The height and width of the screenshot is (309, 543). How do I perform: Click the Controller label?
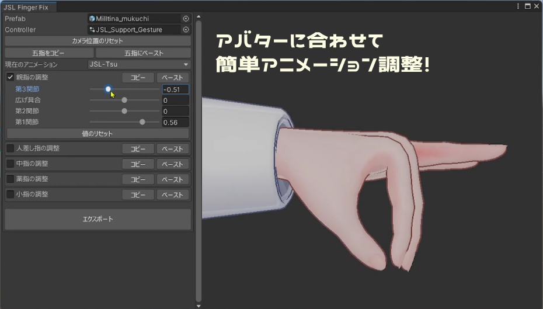tap(20, 30)
